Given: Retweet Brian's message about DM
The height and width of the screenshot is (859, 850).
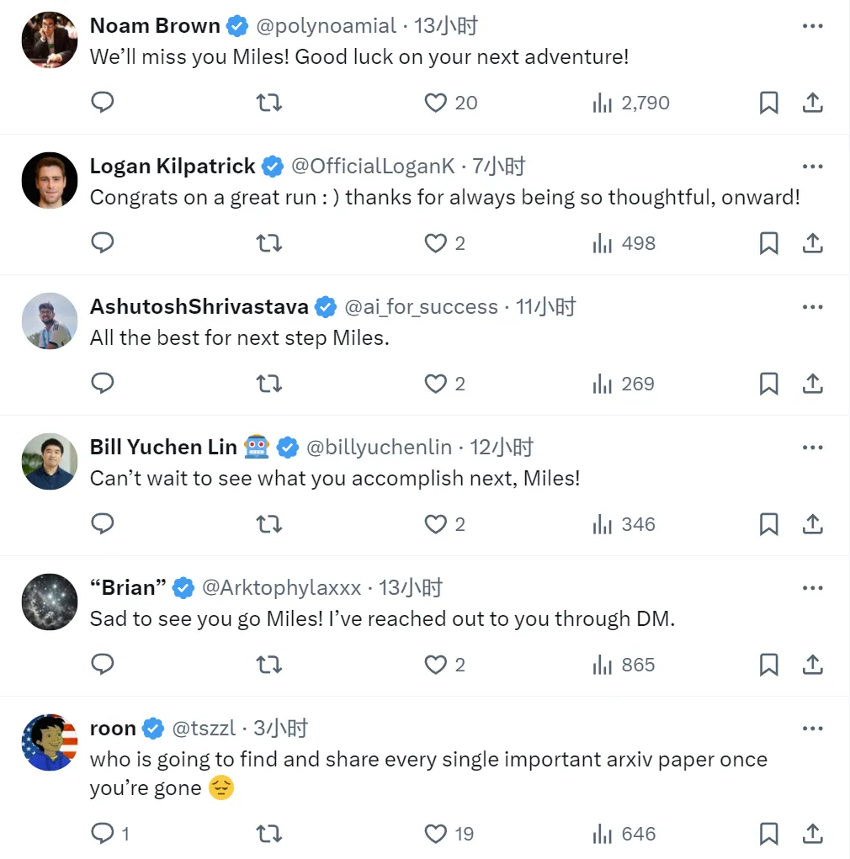Looking at the screenshot, I should pyautogui.click(x=269, y=665).
